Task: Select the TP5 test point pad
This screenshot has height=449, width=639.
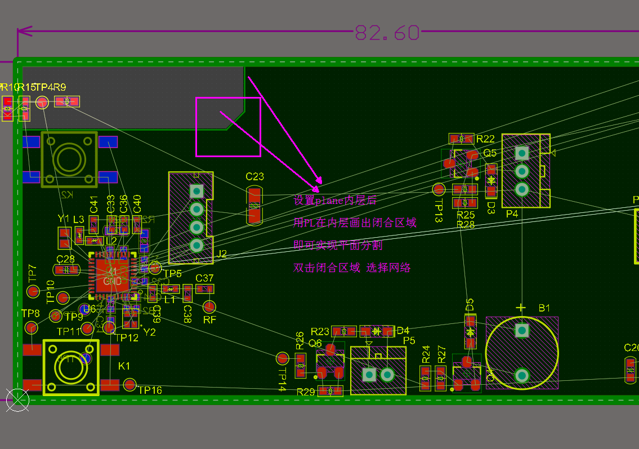Action: pyautogui.click(x=154, y=268)
